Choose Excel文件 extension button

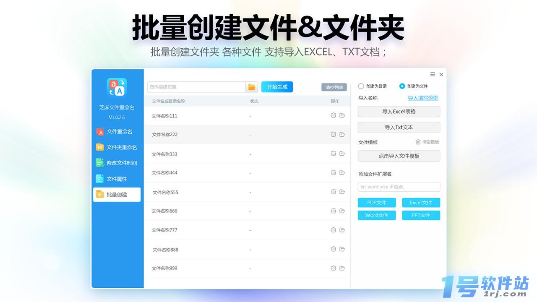[421, 203]
